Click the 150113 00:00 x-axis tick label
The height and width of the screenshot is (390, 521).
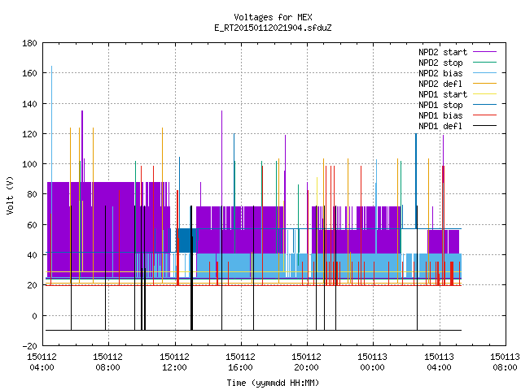coord(373,362)
